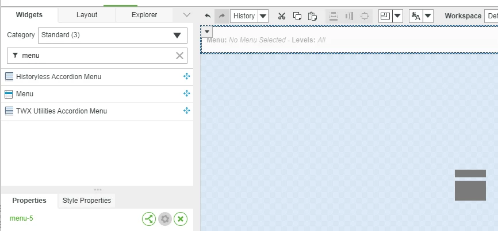Click the green bindings share icon
Viewport: 498px width, 231px height.
click(148, 219)
